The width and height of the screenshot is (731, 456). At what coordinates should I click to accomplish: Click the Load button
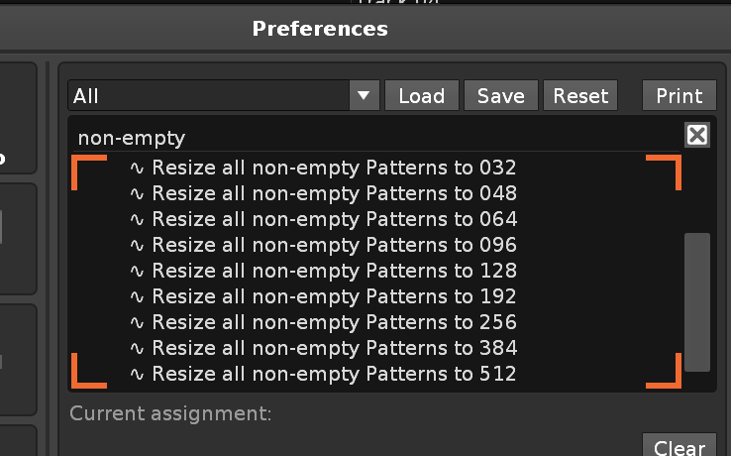coord(421,96)
